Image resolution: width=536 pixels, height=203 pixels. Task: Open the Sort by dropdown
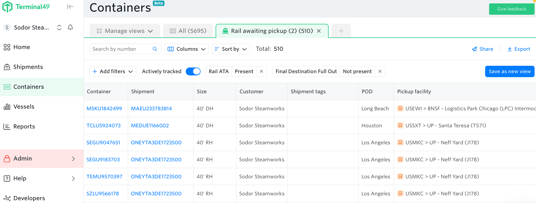point(231,49)
